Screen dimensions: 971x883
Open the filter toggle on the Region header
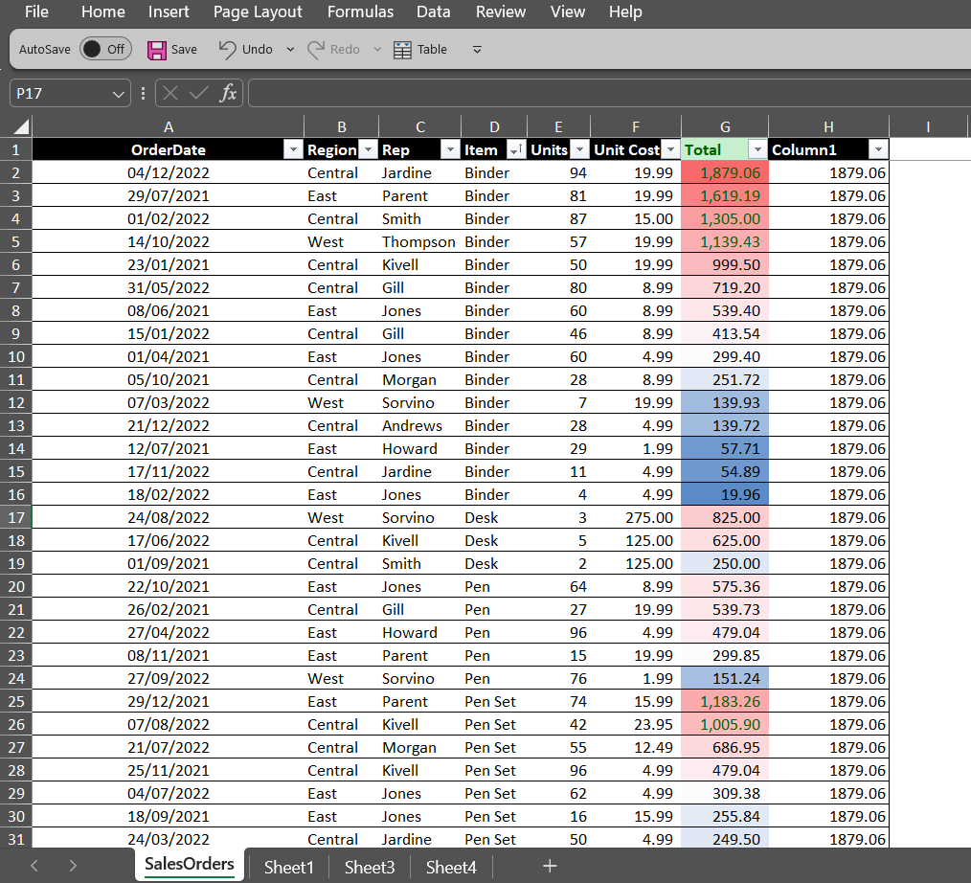[x=367, y=150]
